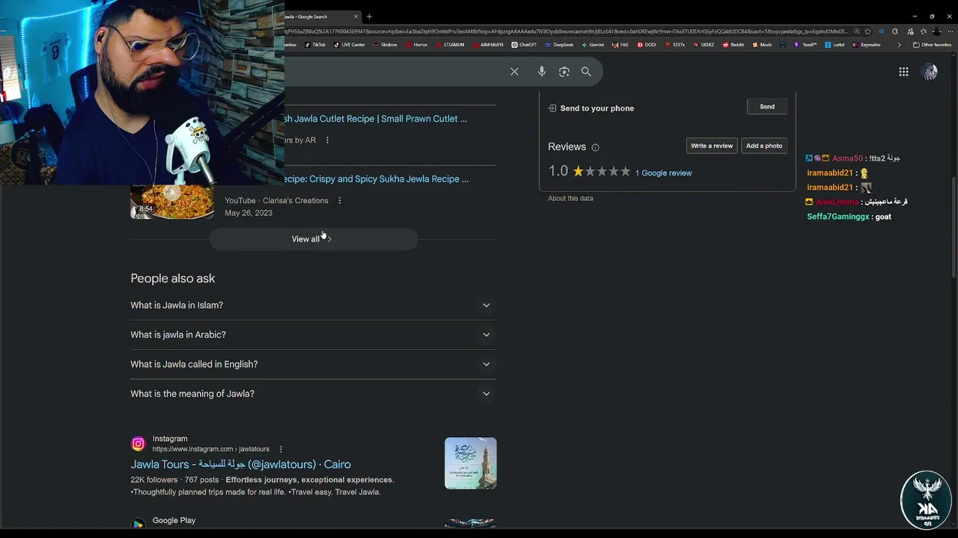Click View all videos button
Image resolution: width=958 pixels, height=538 pixels.
[313, 239]
